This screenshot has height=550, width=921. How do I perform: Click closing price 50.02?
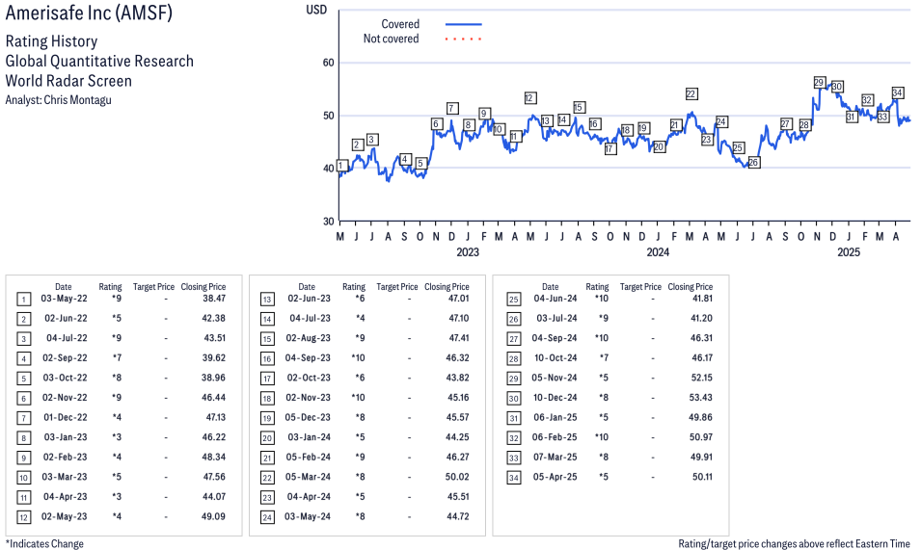click(457, 477)
